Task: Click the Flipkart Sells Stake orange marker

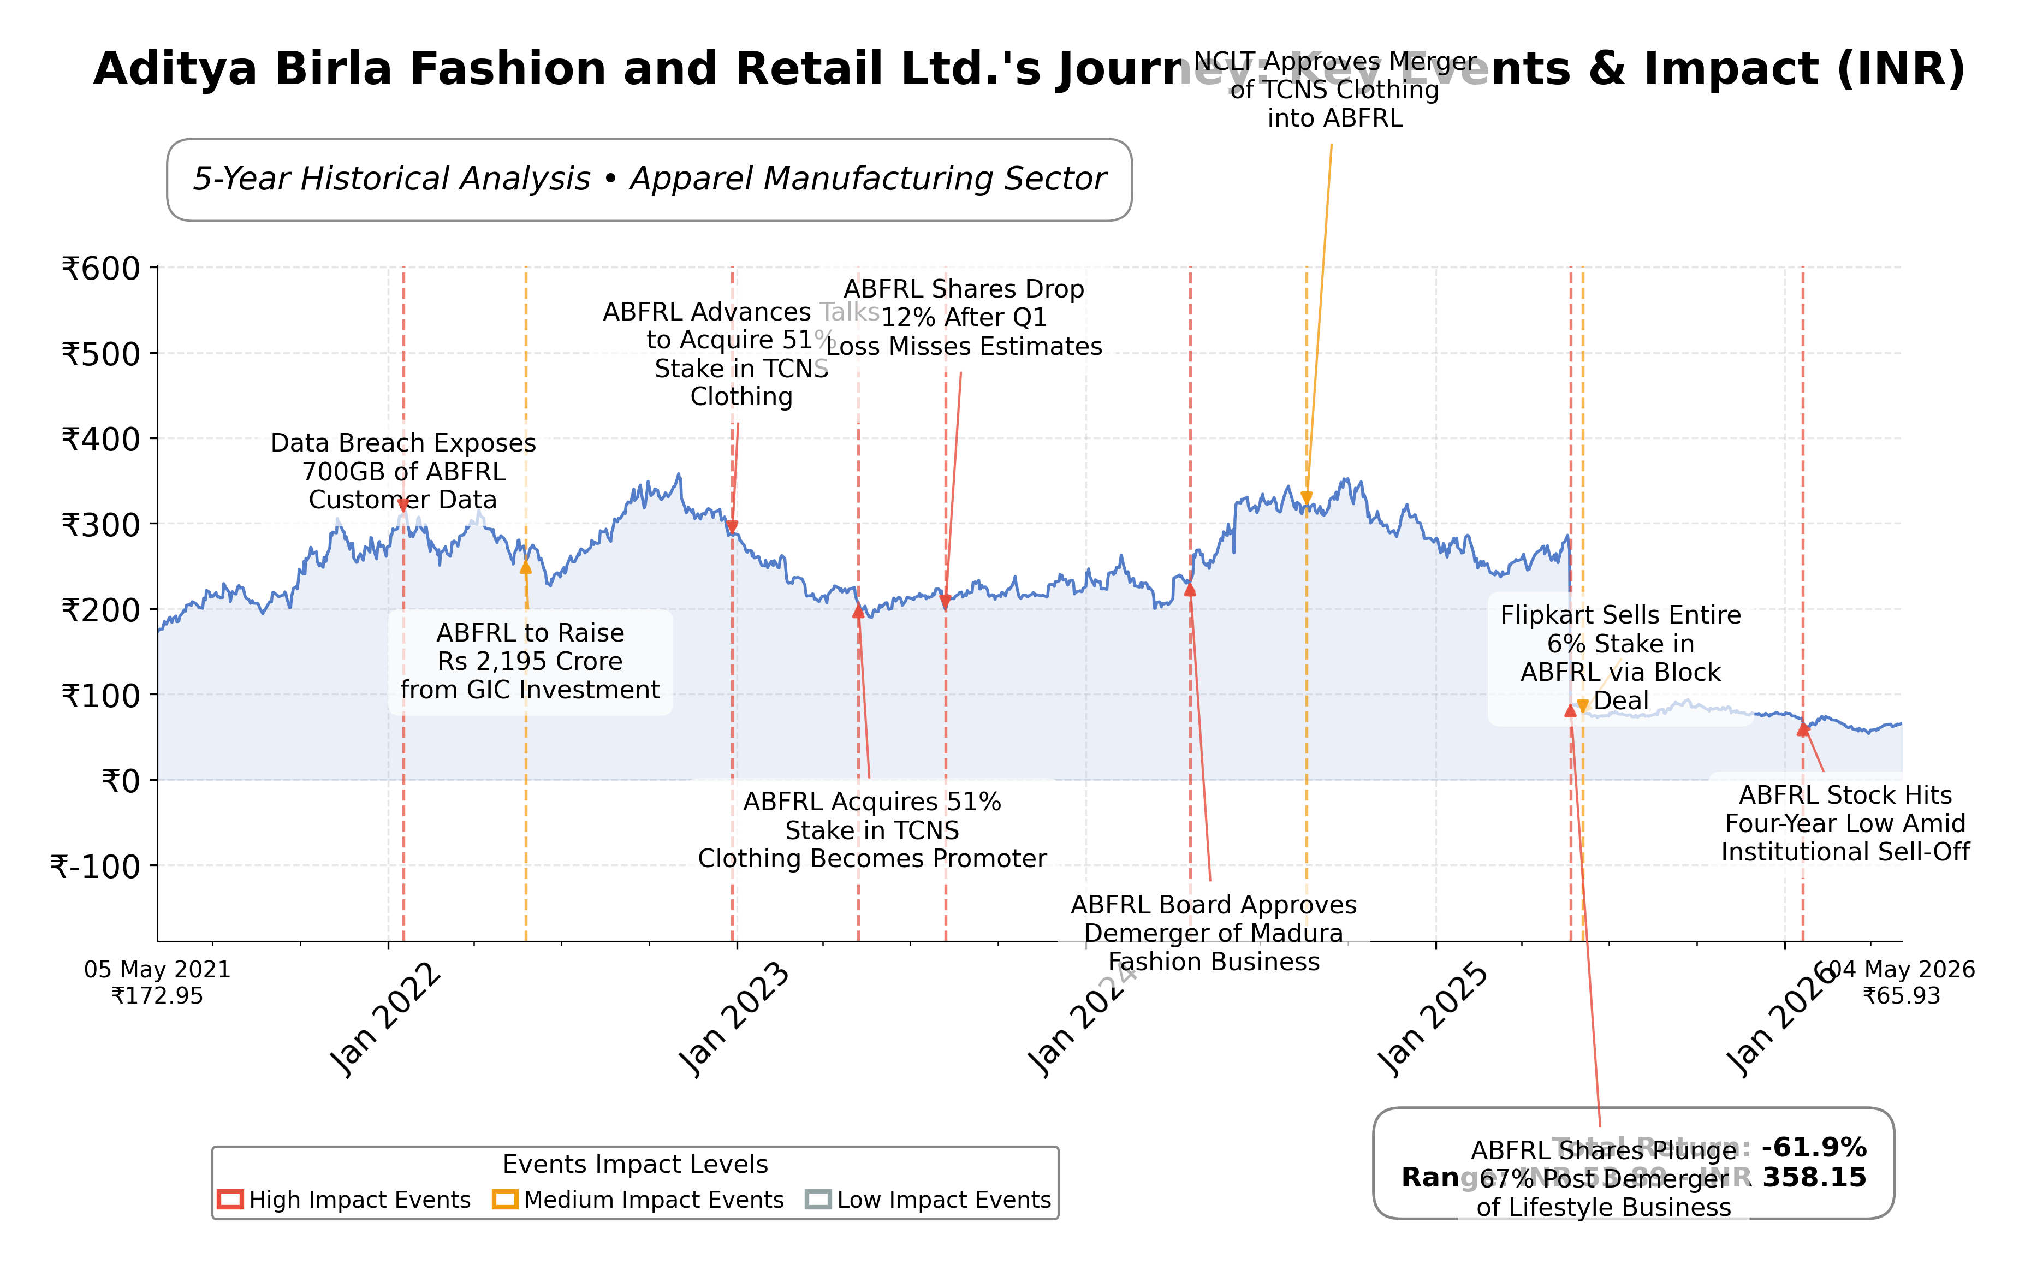Action: coord(1583,707)
